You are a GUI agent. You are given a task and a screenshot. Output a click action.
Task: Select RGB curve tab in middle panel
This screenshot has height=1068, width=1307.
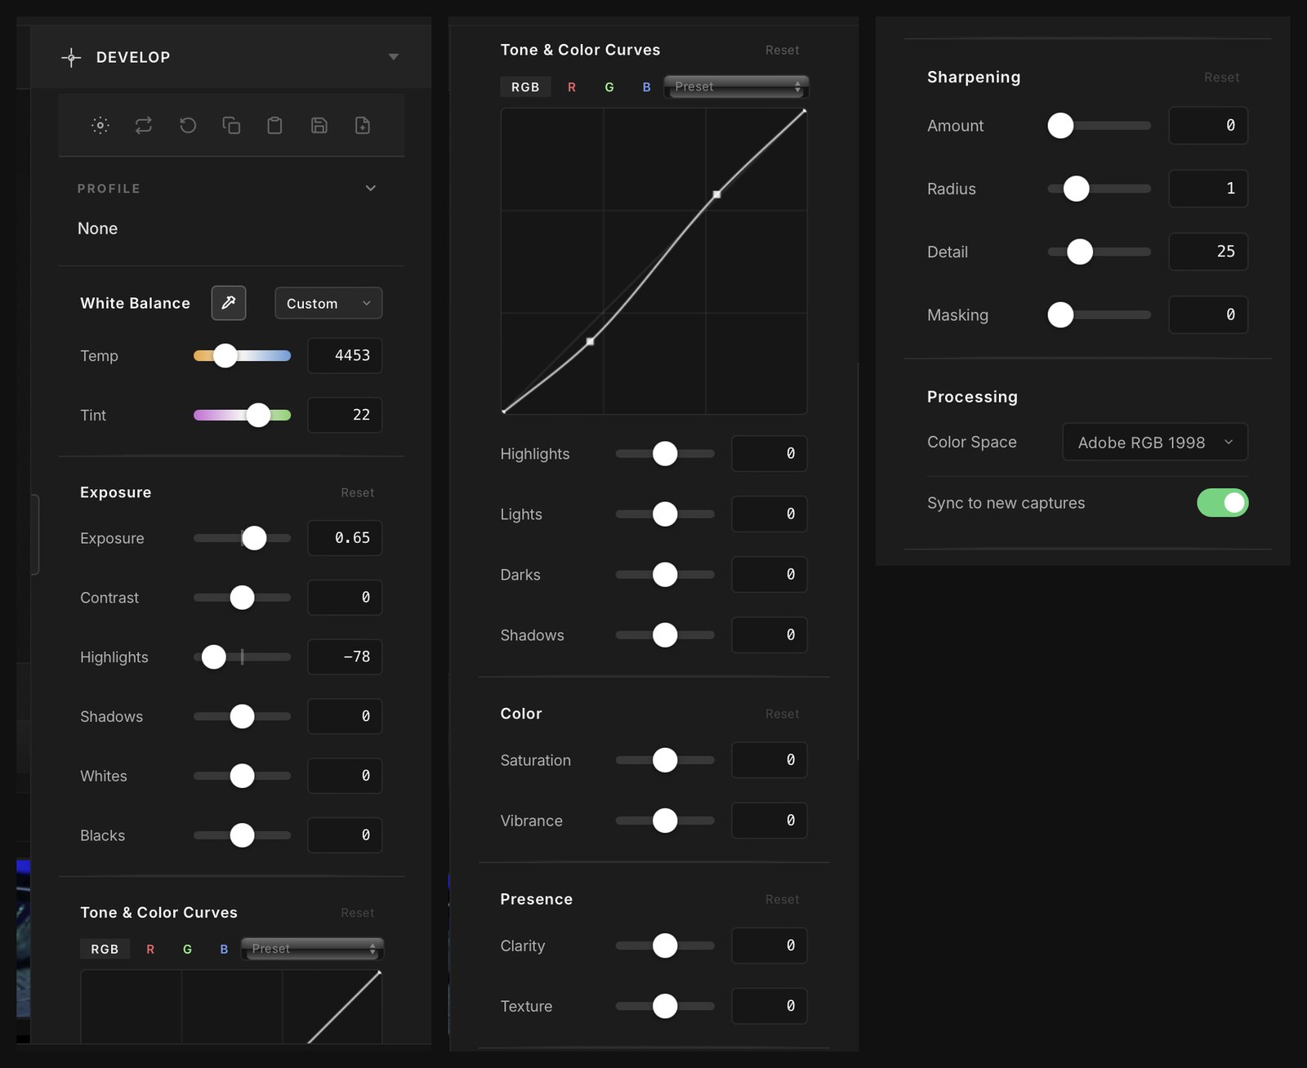[525, 87]
